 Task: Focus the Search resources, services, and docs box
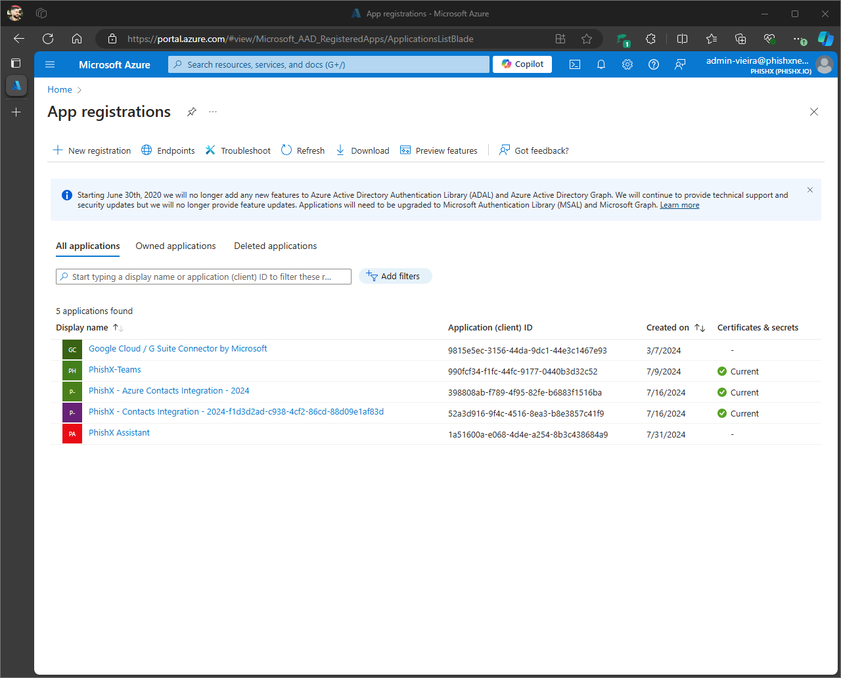[x=329, y=64]
